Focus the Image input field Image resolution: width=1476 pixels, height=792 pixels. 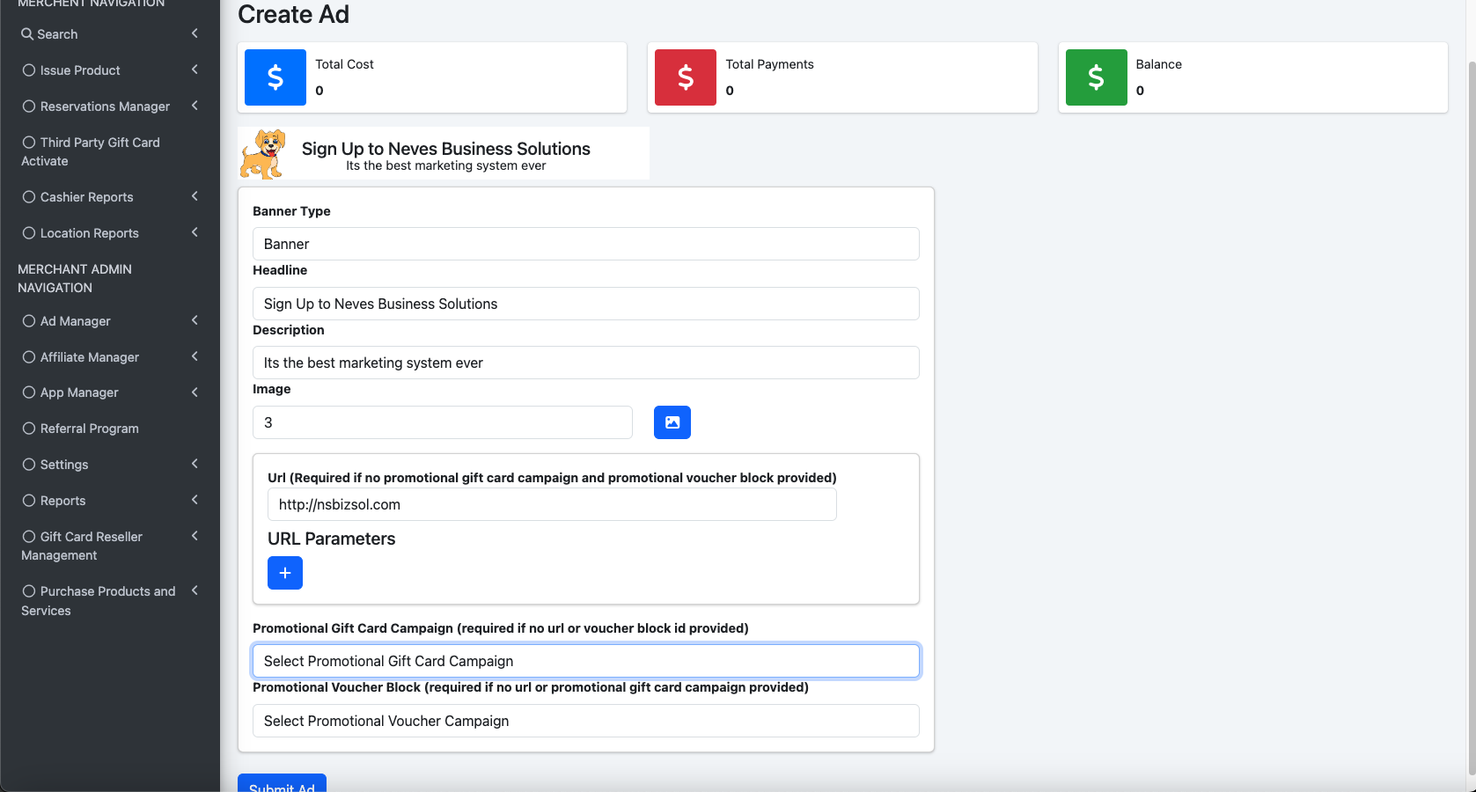point(443,422)
